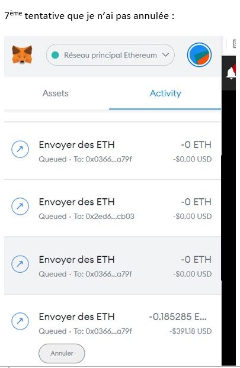240x368 pixels.
Task: Select the Activity tab
Action: 165,93
